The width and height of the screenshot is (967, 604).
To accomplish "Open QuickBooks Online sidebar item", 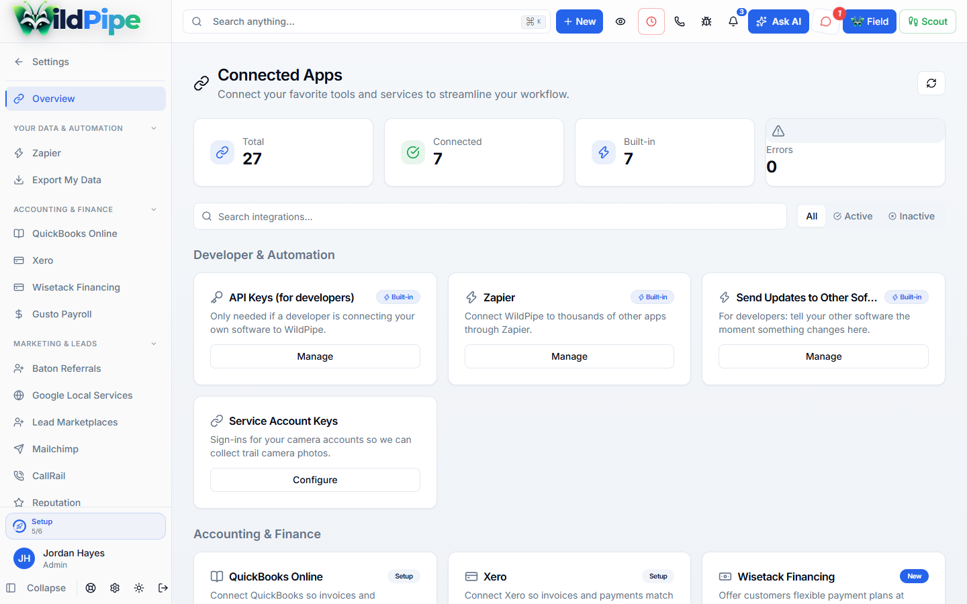I will pos(85,234).
